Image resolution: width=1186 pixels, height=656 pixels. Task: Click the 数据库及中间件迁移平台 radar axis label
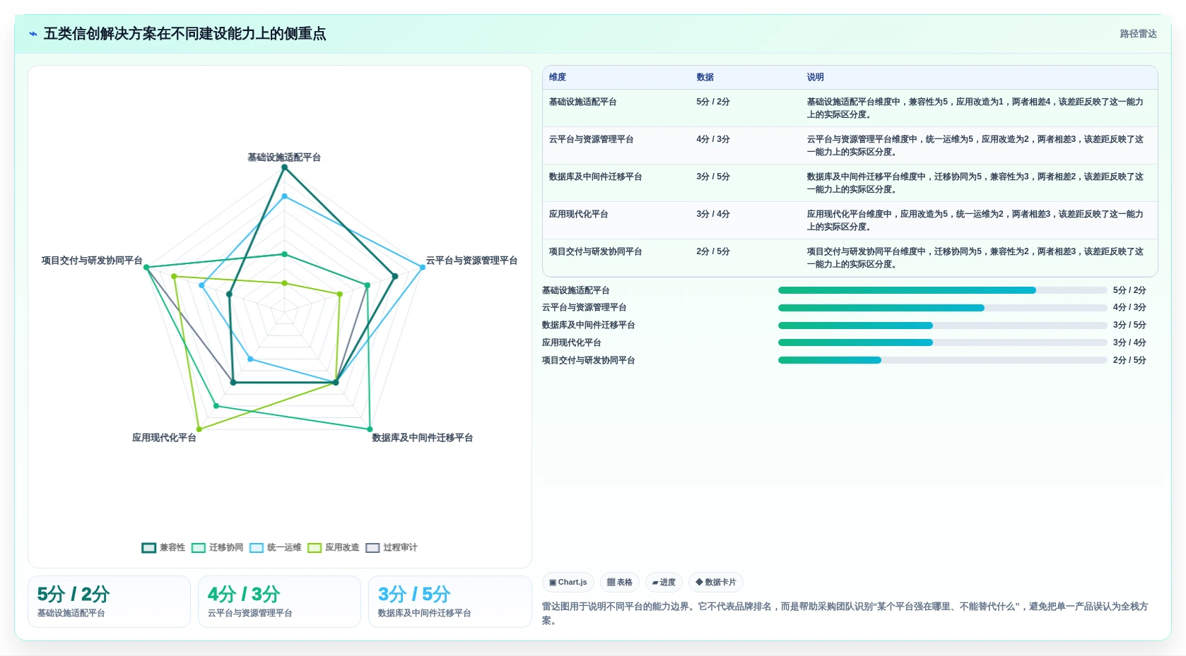click(x=423, y=438)
